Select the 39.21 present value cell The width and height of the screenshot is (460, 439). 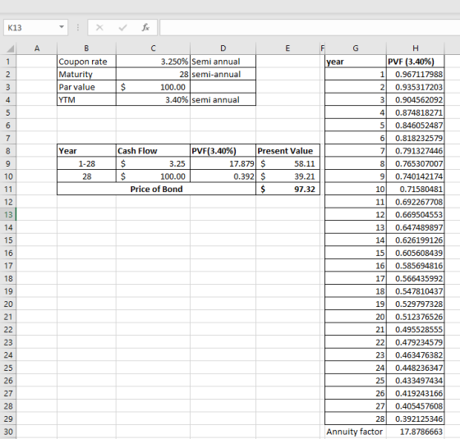tap(287, 176)
